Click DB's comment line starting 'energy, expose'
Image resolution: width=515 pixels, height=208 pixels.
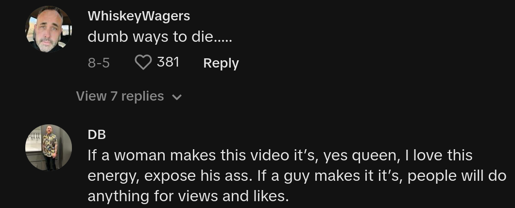click(x=297, y=176)
